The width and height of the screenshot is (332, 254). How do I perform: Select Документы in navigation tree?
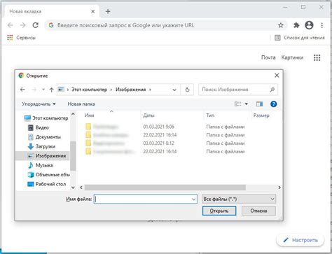44,137
